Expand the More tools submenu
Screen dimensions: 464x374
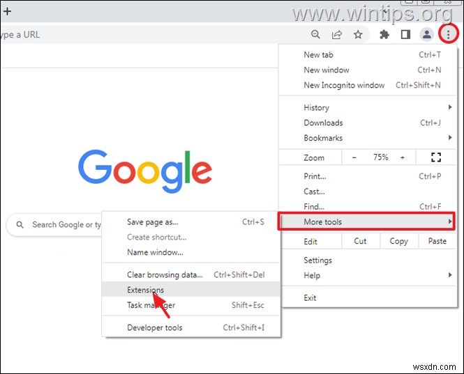click(x=366, y=221)
